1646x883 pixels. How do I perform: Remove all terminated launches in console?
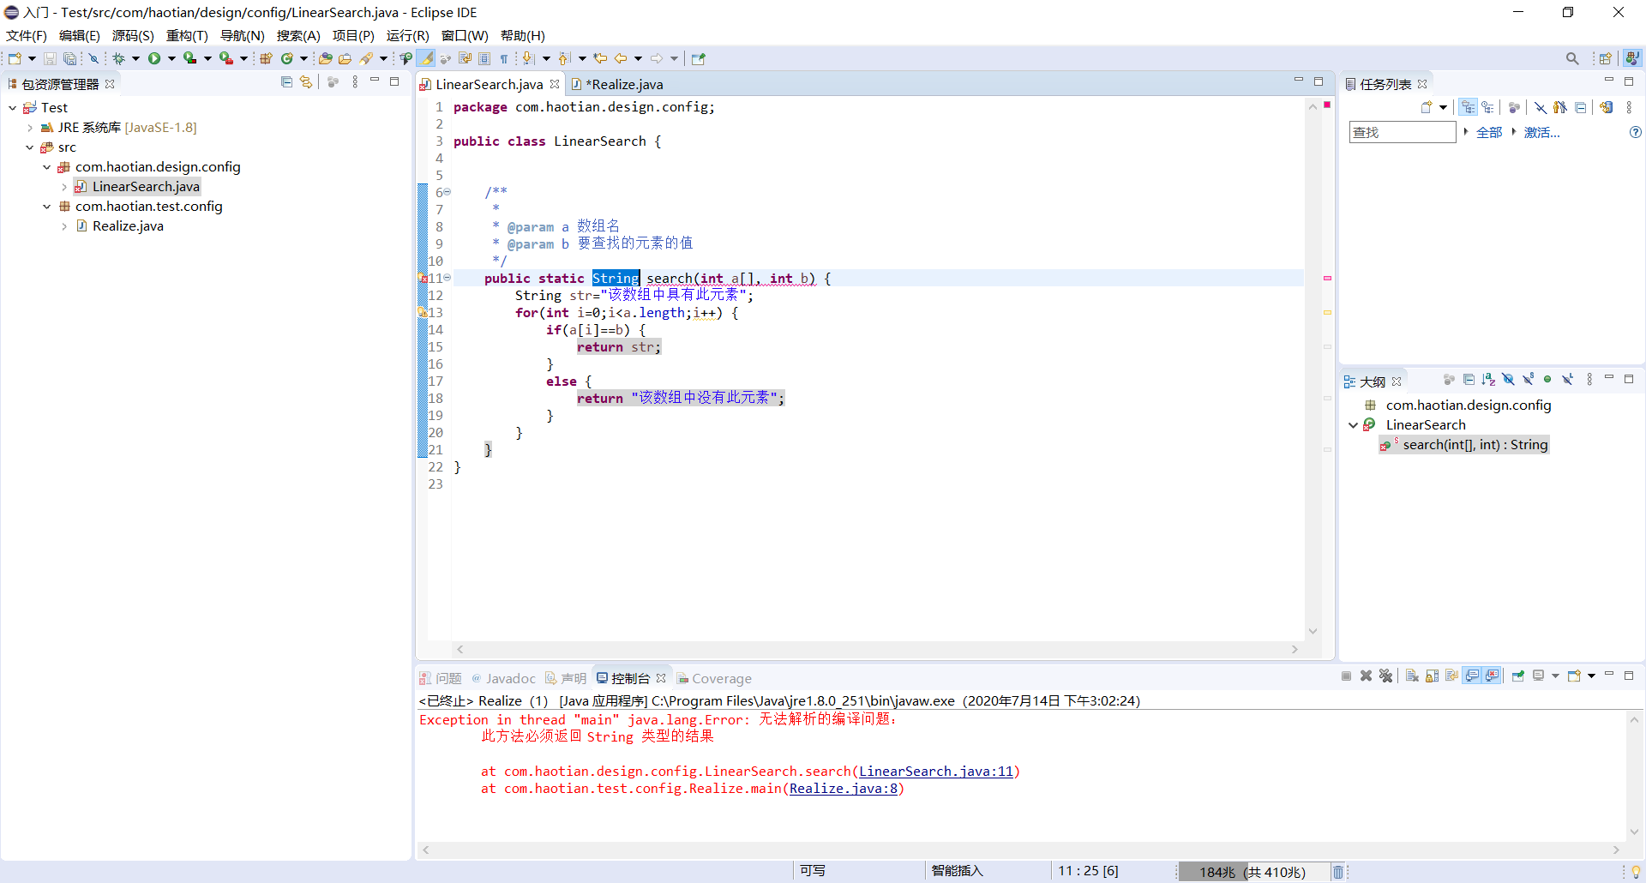point(1386,676)
